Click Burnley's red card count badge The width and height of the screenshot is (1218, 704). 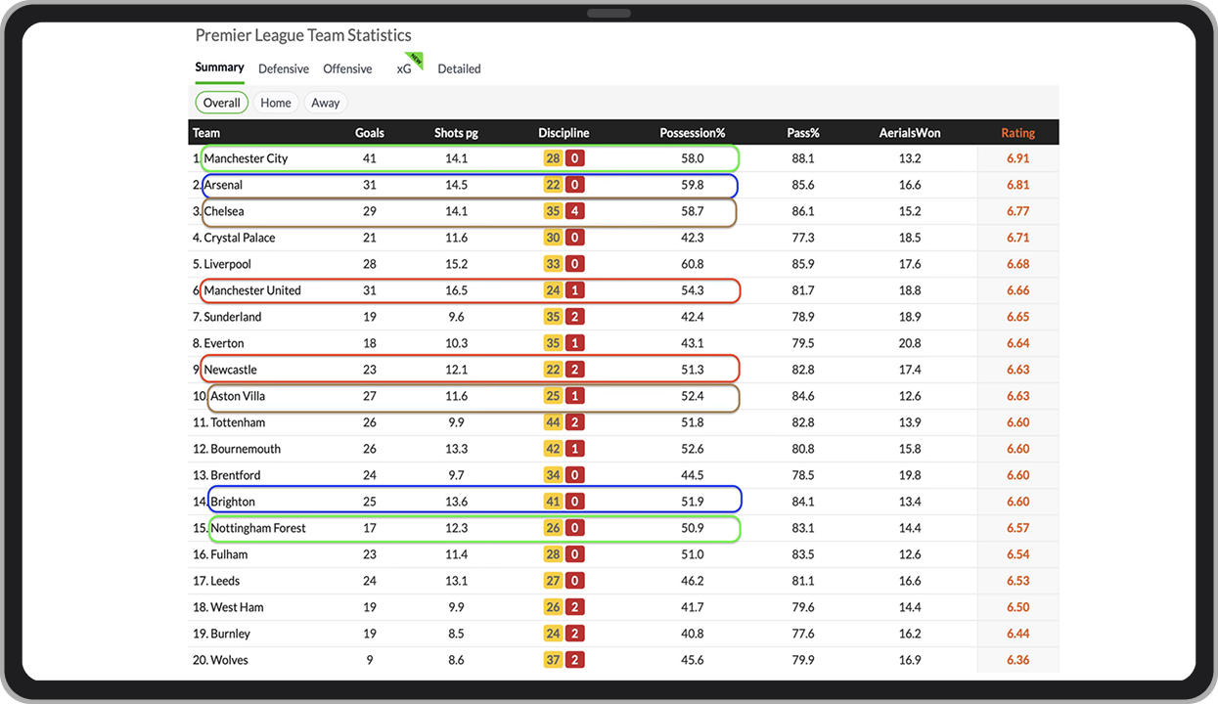click(x=575, y=634)
